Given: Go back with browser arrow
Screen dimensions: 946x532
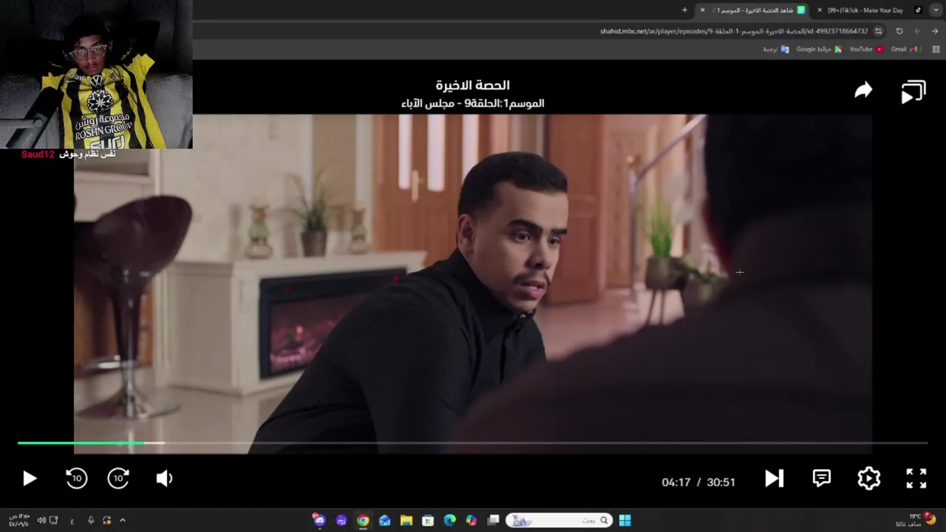Looking at the screenshot, I should (936, 31).
